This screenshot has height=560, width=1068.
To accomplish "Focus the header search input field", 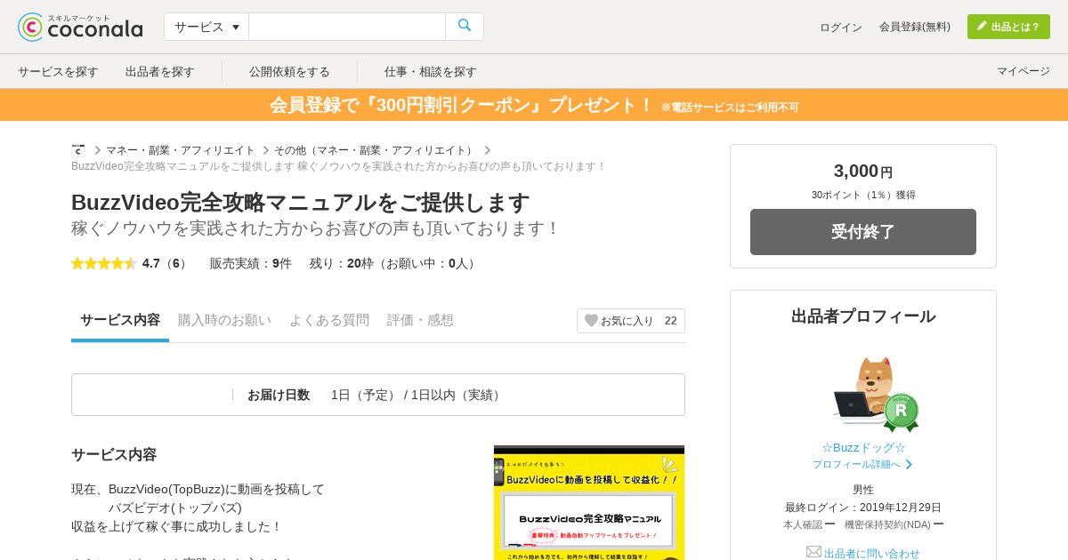I will pos(347,27).
